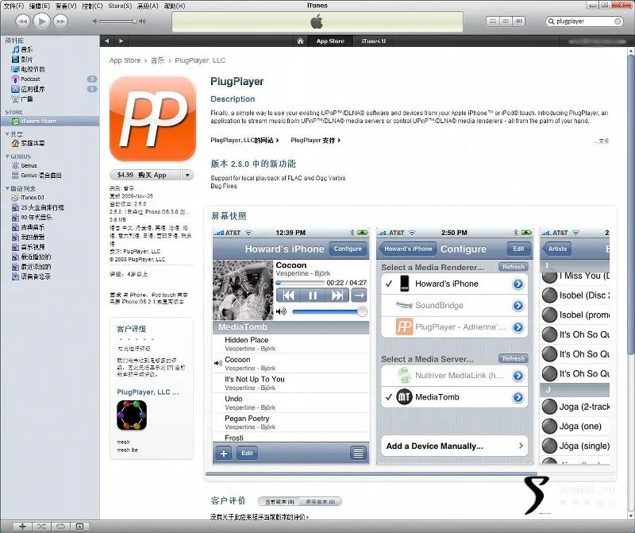Collapse the 播放列表 sidebar section
Viewport: 635px width, 533px height.
(7, 188)
